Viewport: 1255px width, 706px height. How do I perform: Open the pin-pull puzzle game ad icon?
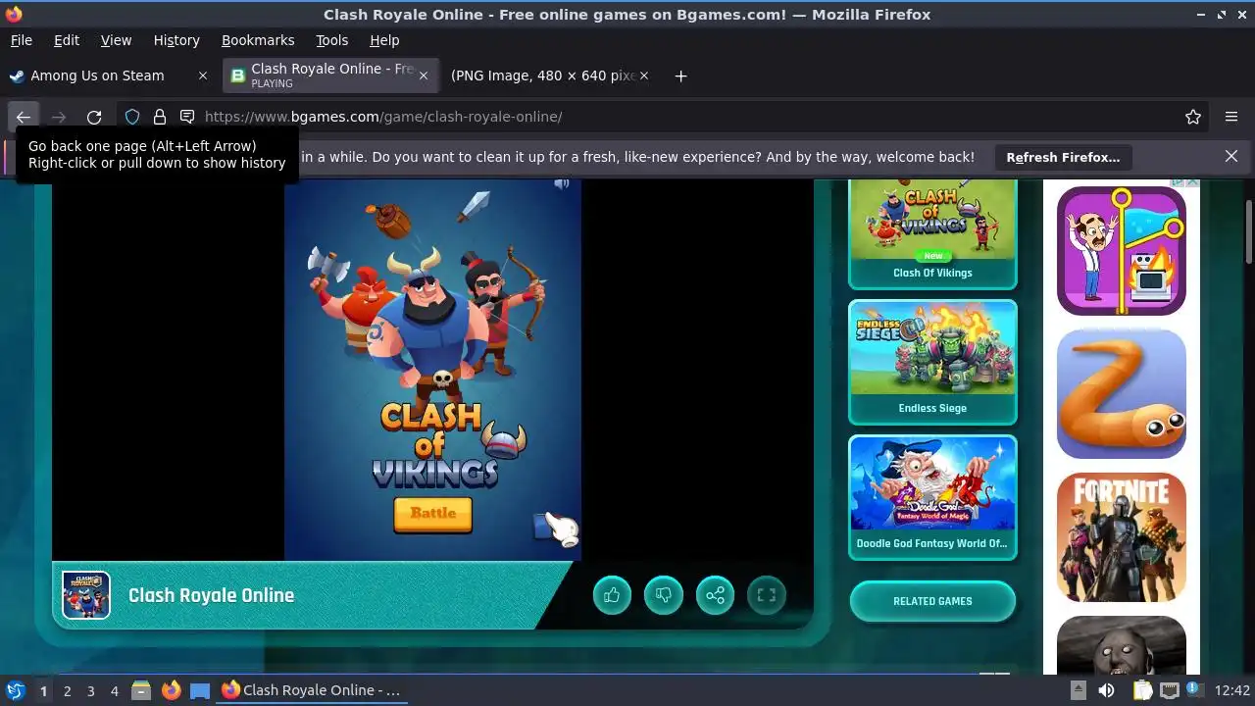click(1122, 250)
